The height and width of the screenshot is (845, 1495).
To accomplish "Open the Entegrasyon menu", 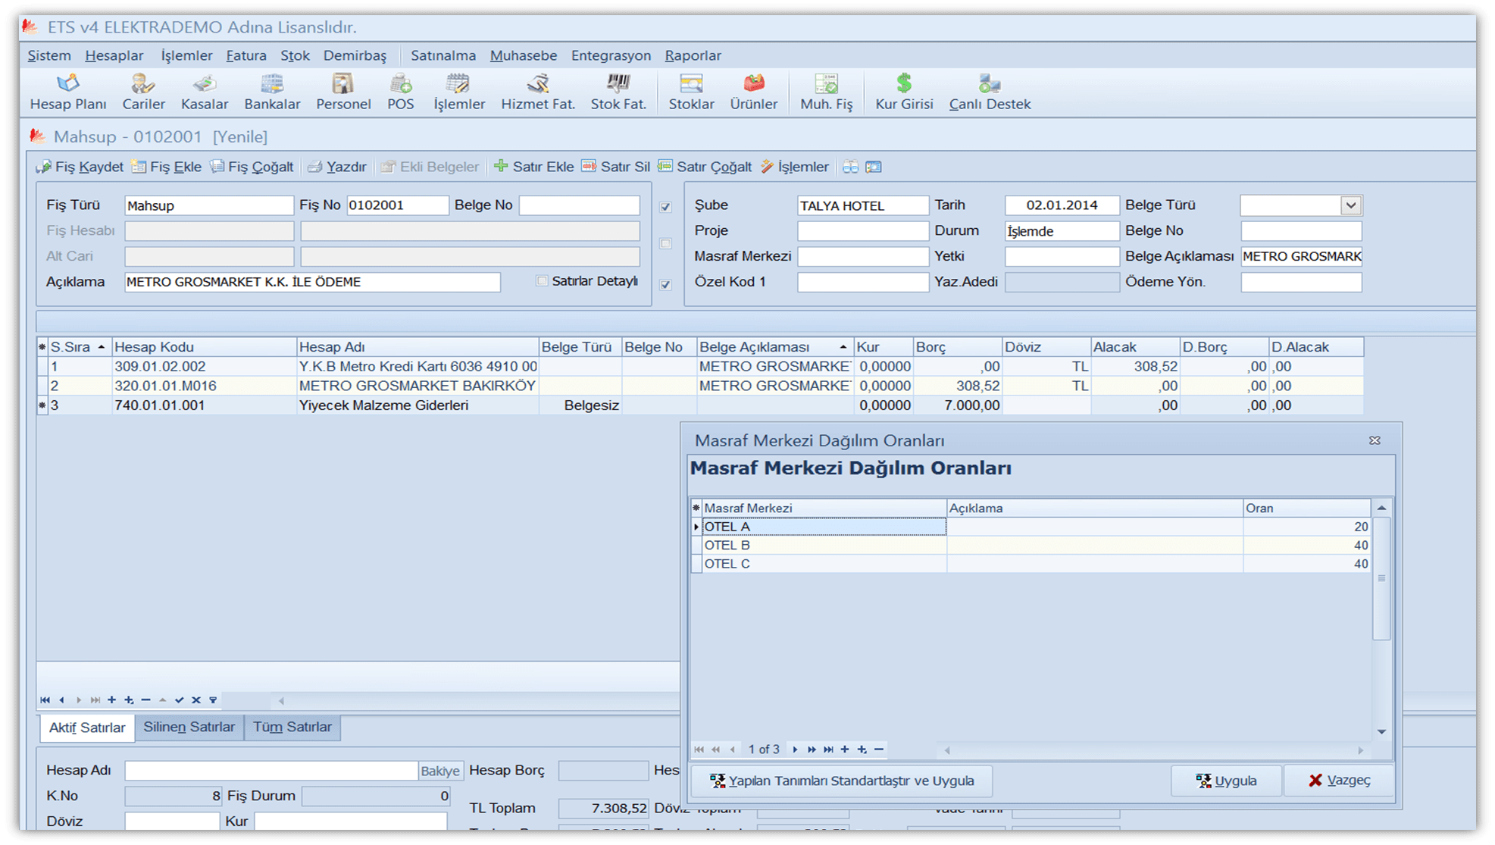I will pos(611,55).
